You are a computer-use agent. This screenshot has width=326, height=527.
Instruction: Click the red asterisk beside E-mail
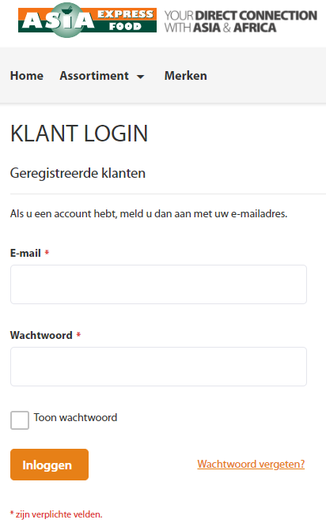click(x=47, y=252)
